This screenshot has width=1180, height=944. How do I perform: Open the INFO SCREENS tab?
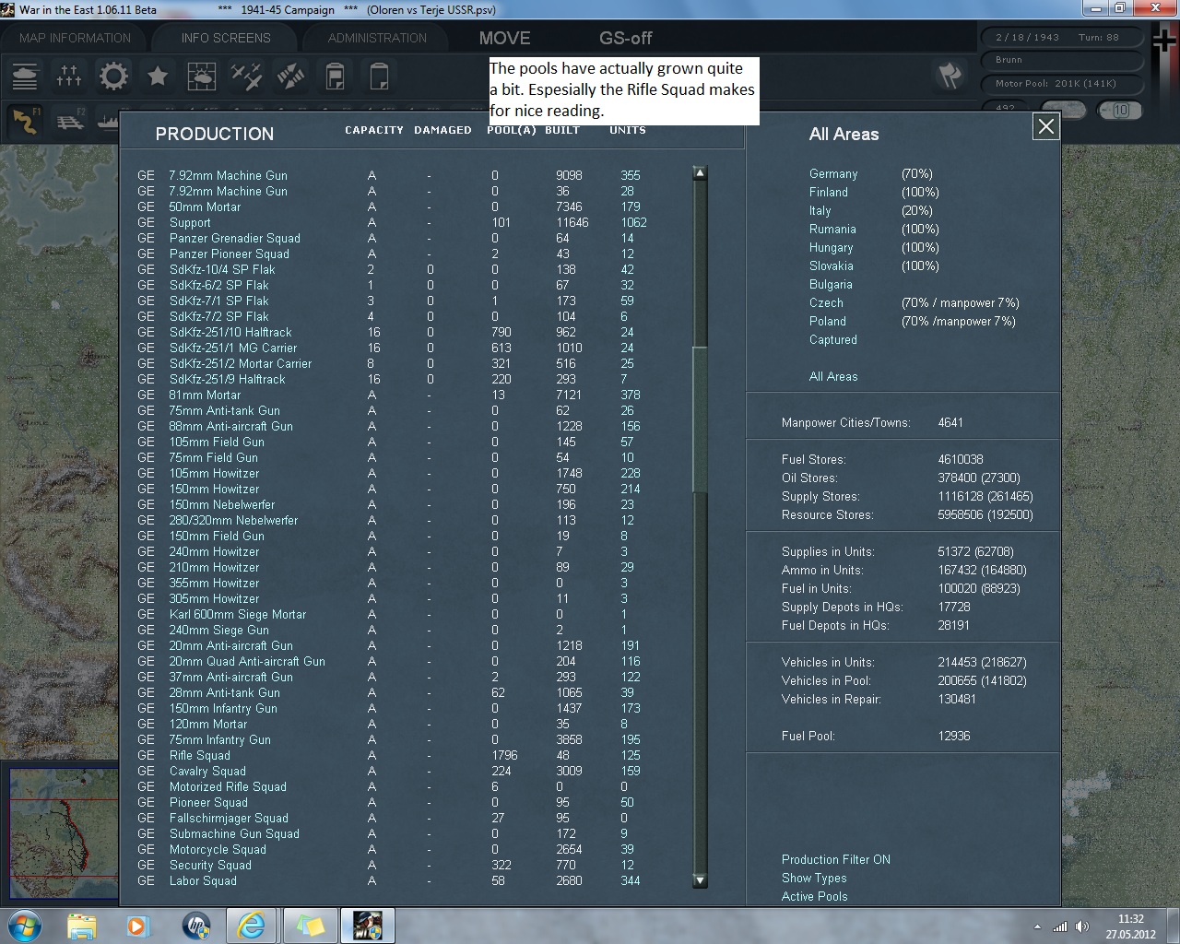[x=226, y=38]
